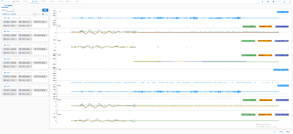Collapse the sensors list with chevron arrow

point(47,14)
